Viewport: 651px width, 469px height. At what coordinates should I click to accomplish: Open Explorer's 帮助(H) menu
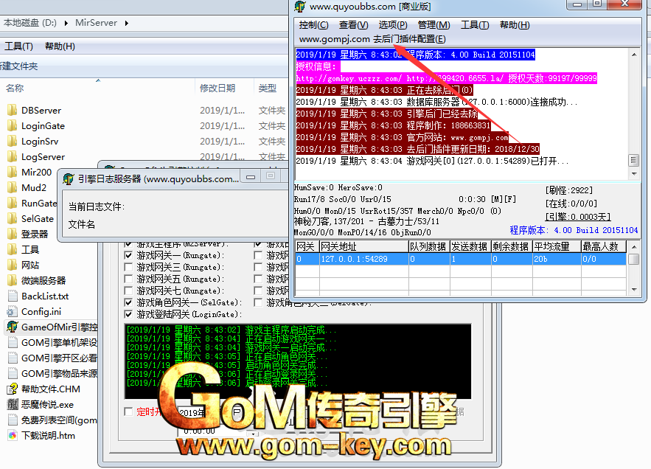point(60,46)
